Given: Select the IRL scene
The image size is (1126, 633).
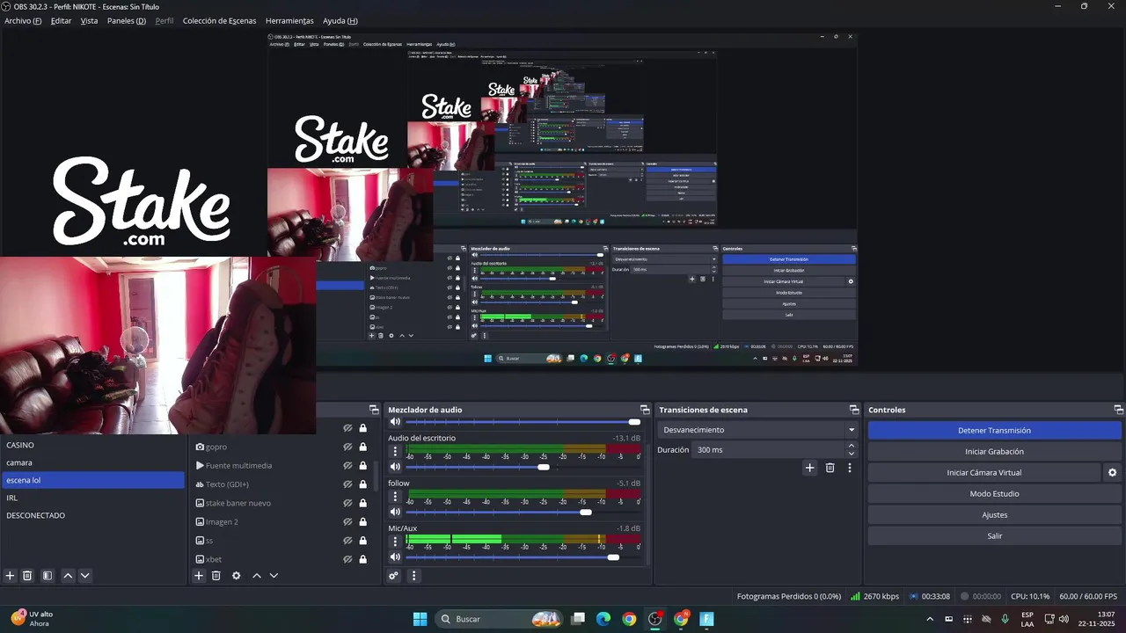Looking at the screenshot, I should pos(93,498).
